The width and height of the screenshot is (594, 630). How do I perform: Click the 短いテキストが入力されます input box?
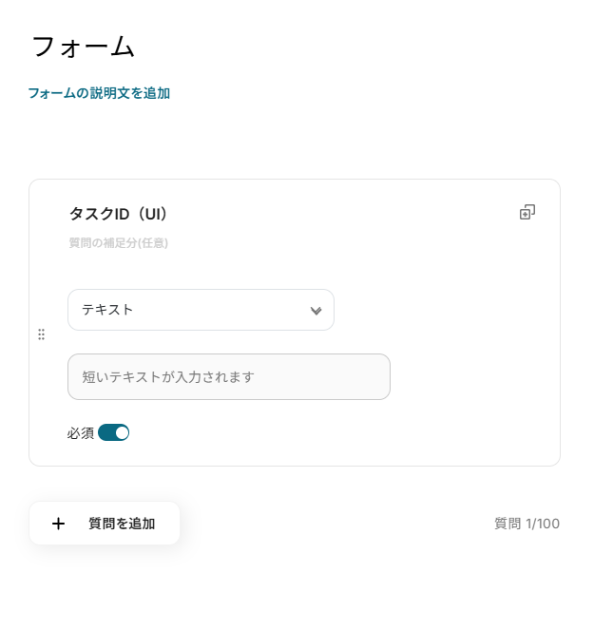click(229, 377)
